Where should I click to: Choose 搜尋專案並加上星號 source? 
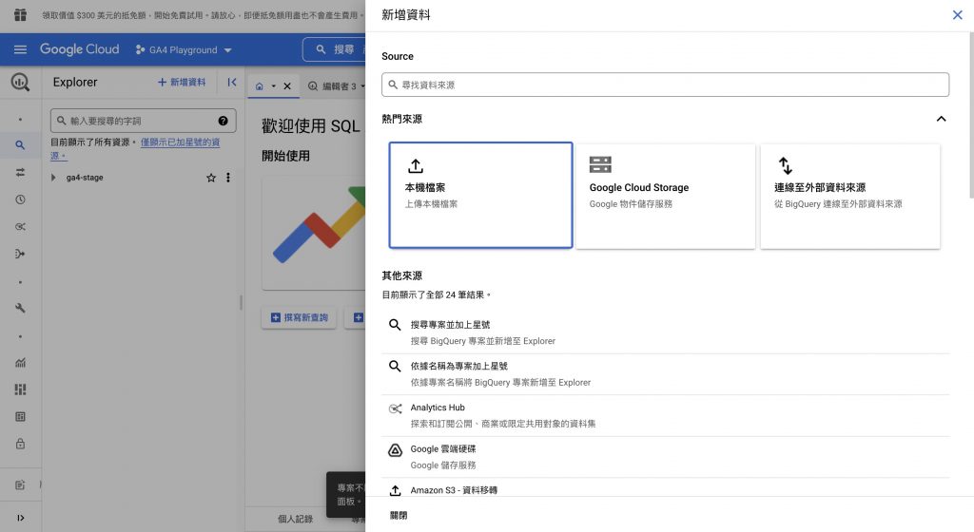tap(665, 332)
